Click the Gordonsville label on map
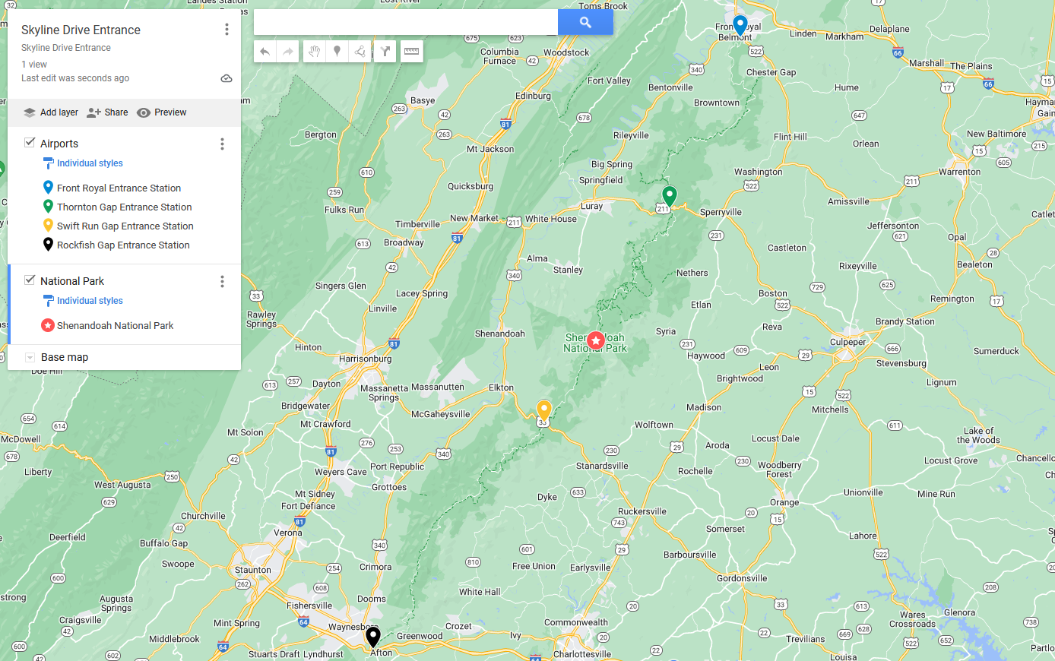Viewport: 1055px width, 661px height. 742,578
